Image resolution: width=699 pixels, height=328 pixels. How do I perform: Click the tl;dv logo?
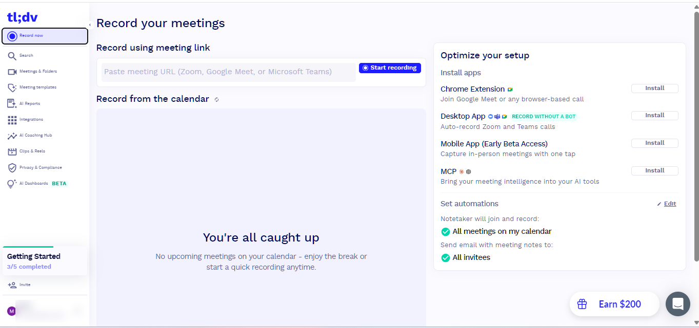click(22, 17)
